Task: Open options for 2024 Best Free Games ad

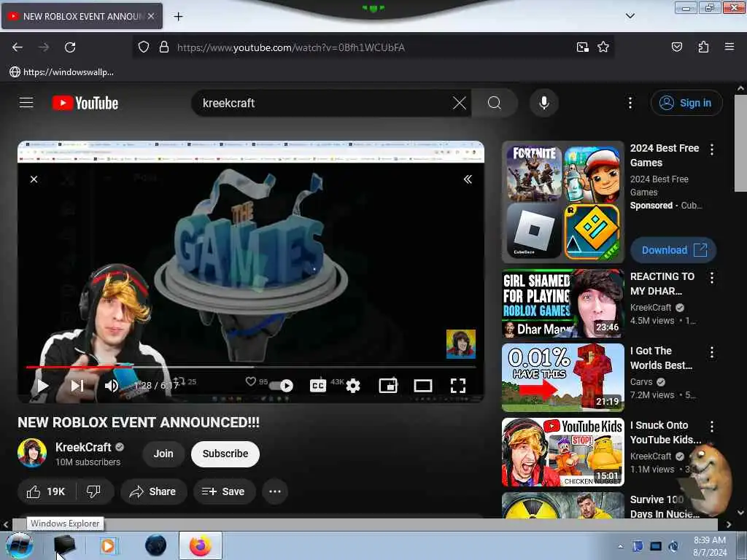Action: 712,149
